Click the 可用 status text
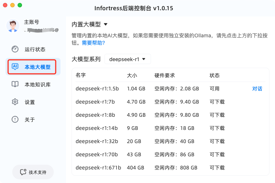Screen dimensions: 275x183 click(x=214, y=89)
